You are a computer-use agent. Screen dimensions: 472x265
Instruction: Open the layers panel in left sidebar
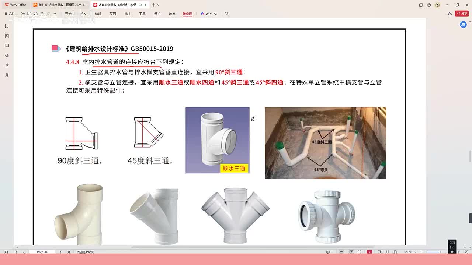[7, 75]
